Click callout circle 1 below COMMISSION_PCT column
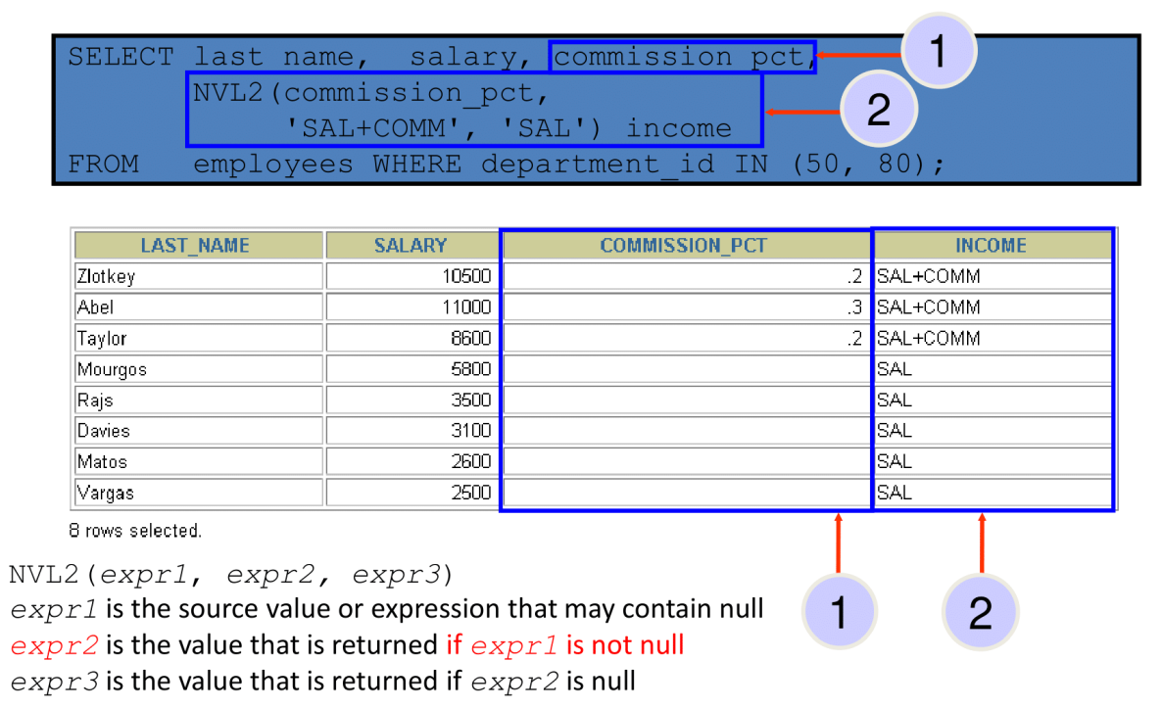 839,612
